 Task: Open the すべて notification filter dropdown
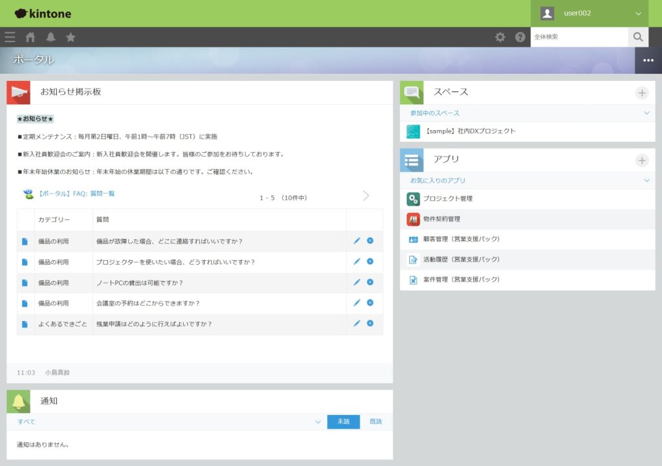pos(317,422)
